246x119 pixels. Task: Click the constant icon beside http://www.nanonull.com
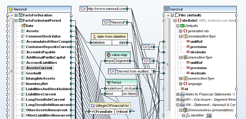(x=83, y=9)
